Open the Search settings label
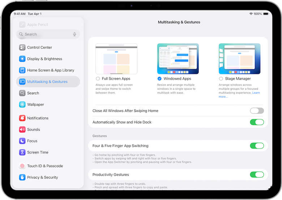Screen dimensions: 282x200 click(x=33, y=93)
